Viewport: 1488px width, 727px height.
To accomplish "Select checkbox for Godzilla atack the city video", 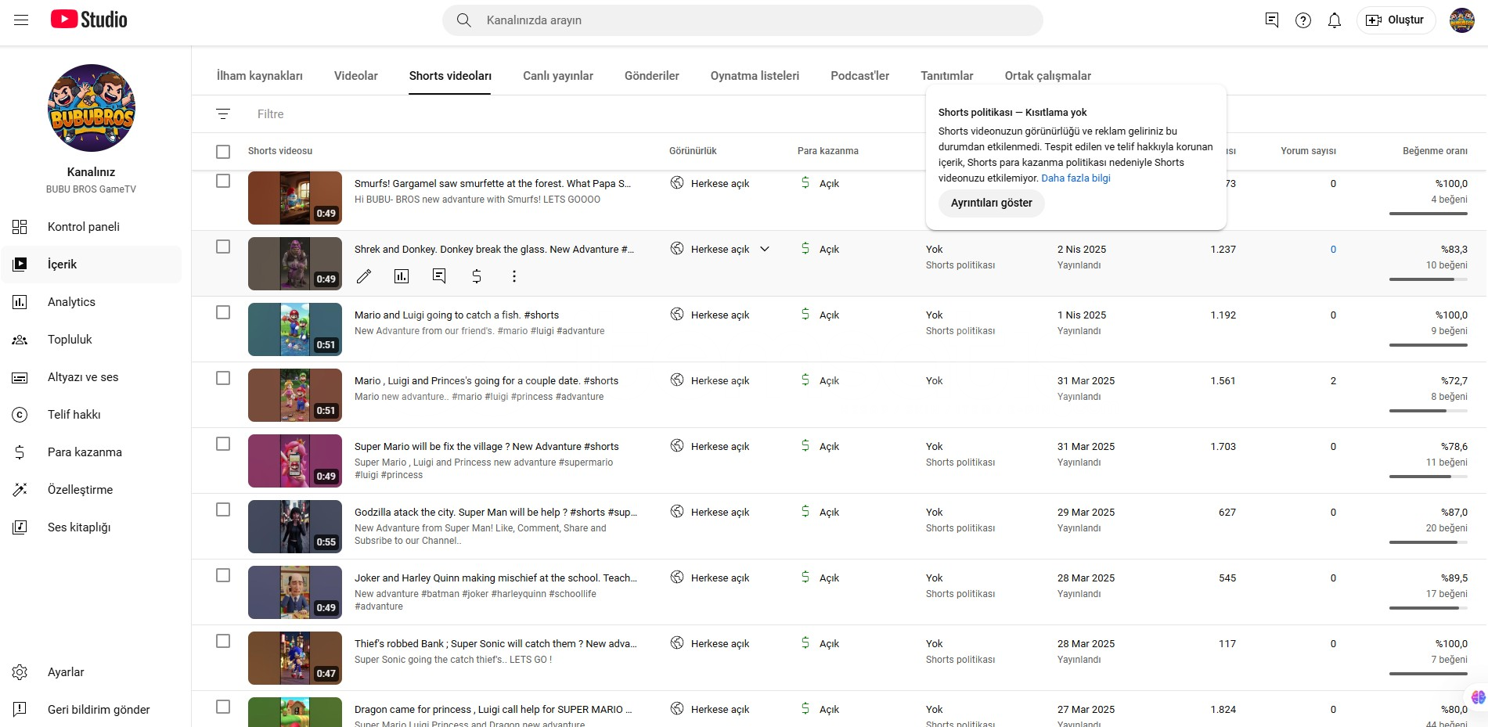I will click(223, 509).
